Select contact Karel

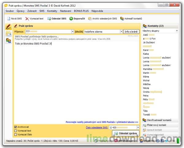coord(148,50)
